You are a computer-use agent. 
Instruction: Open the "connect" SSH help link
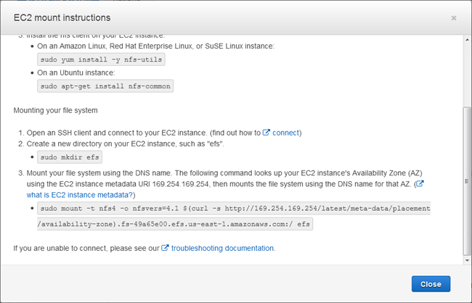click(x=286, y=133)
